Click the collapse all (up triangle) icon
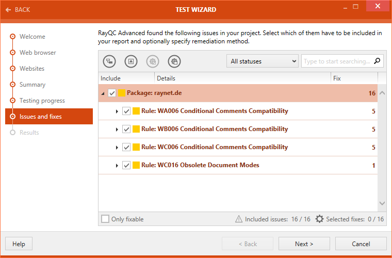The image size is (392, 258). click(131, 61)
